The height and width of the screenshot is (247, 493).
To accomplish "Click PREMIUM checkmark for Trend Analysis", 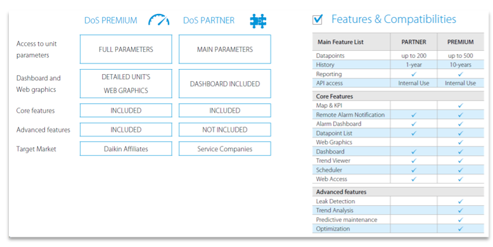I will pyautogui.click(x=460, y=210).
